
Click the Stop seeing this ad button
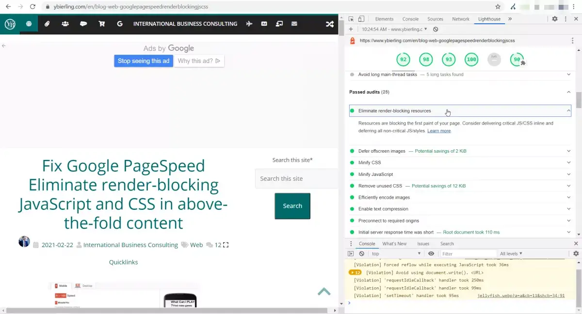[144, 61]
